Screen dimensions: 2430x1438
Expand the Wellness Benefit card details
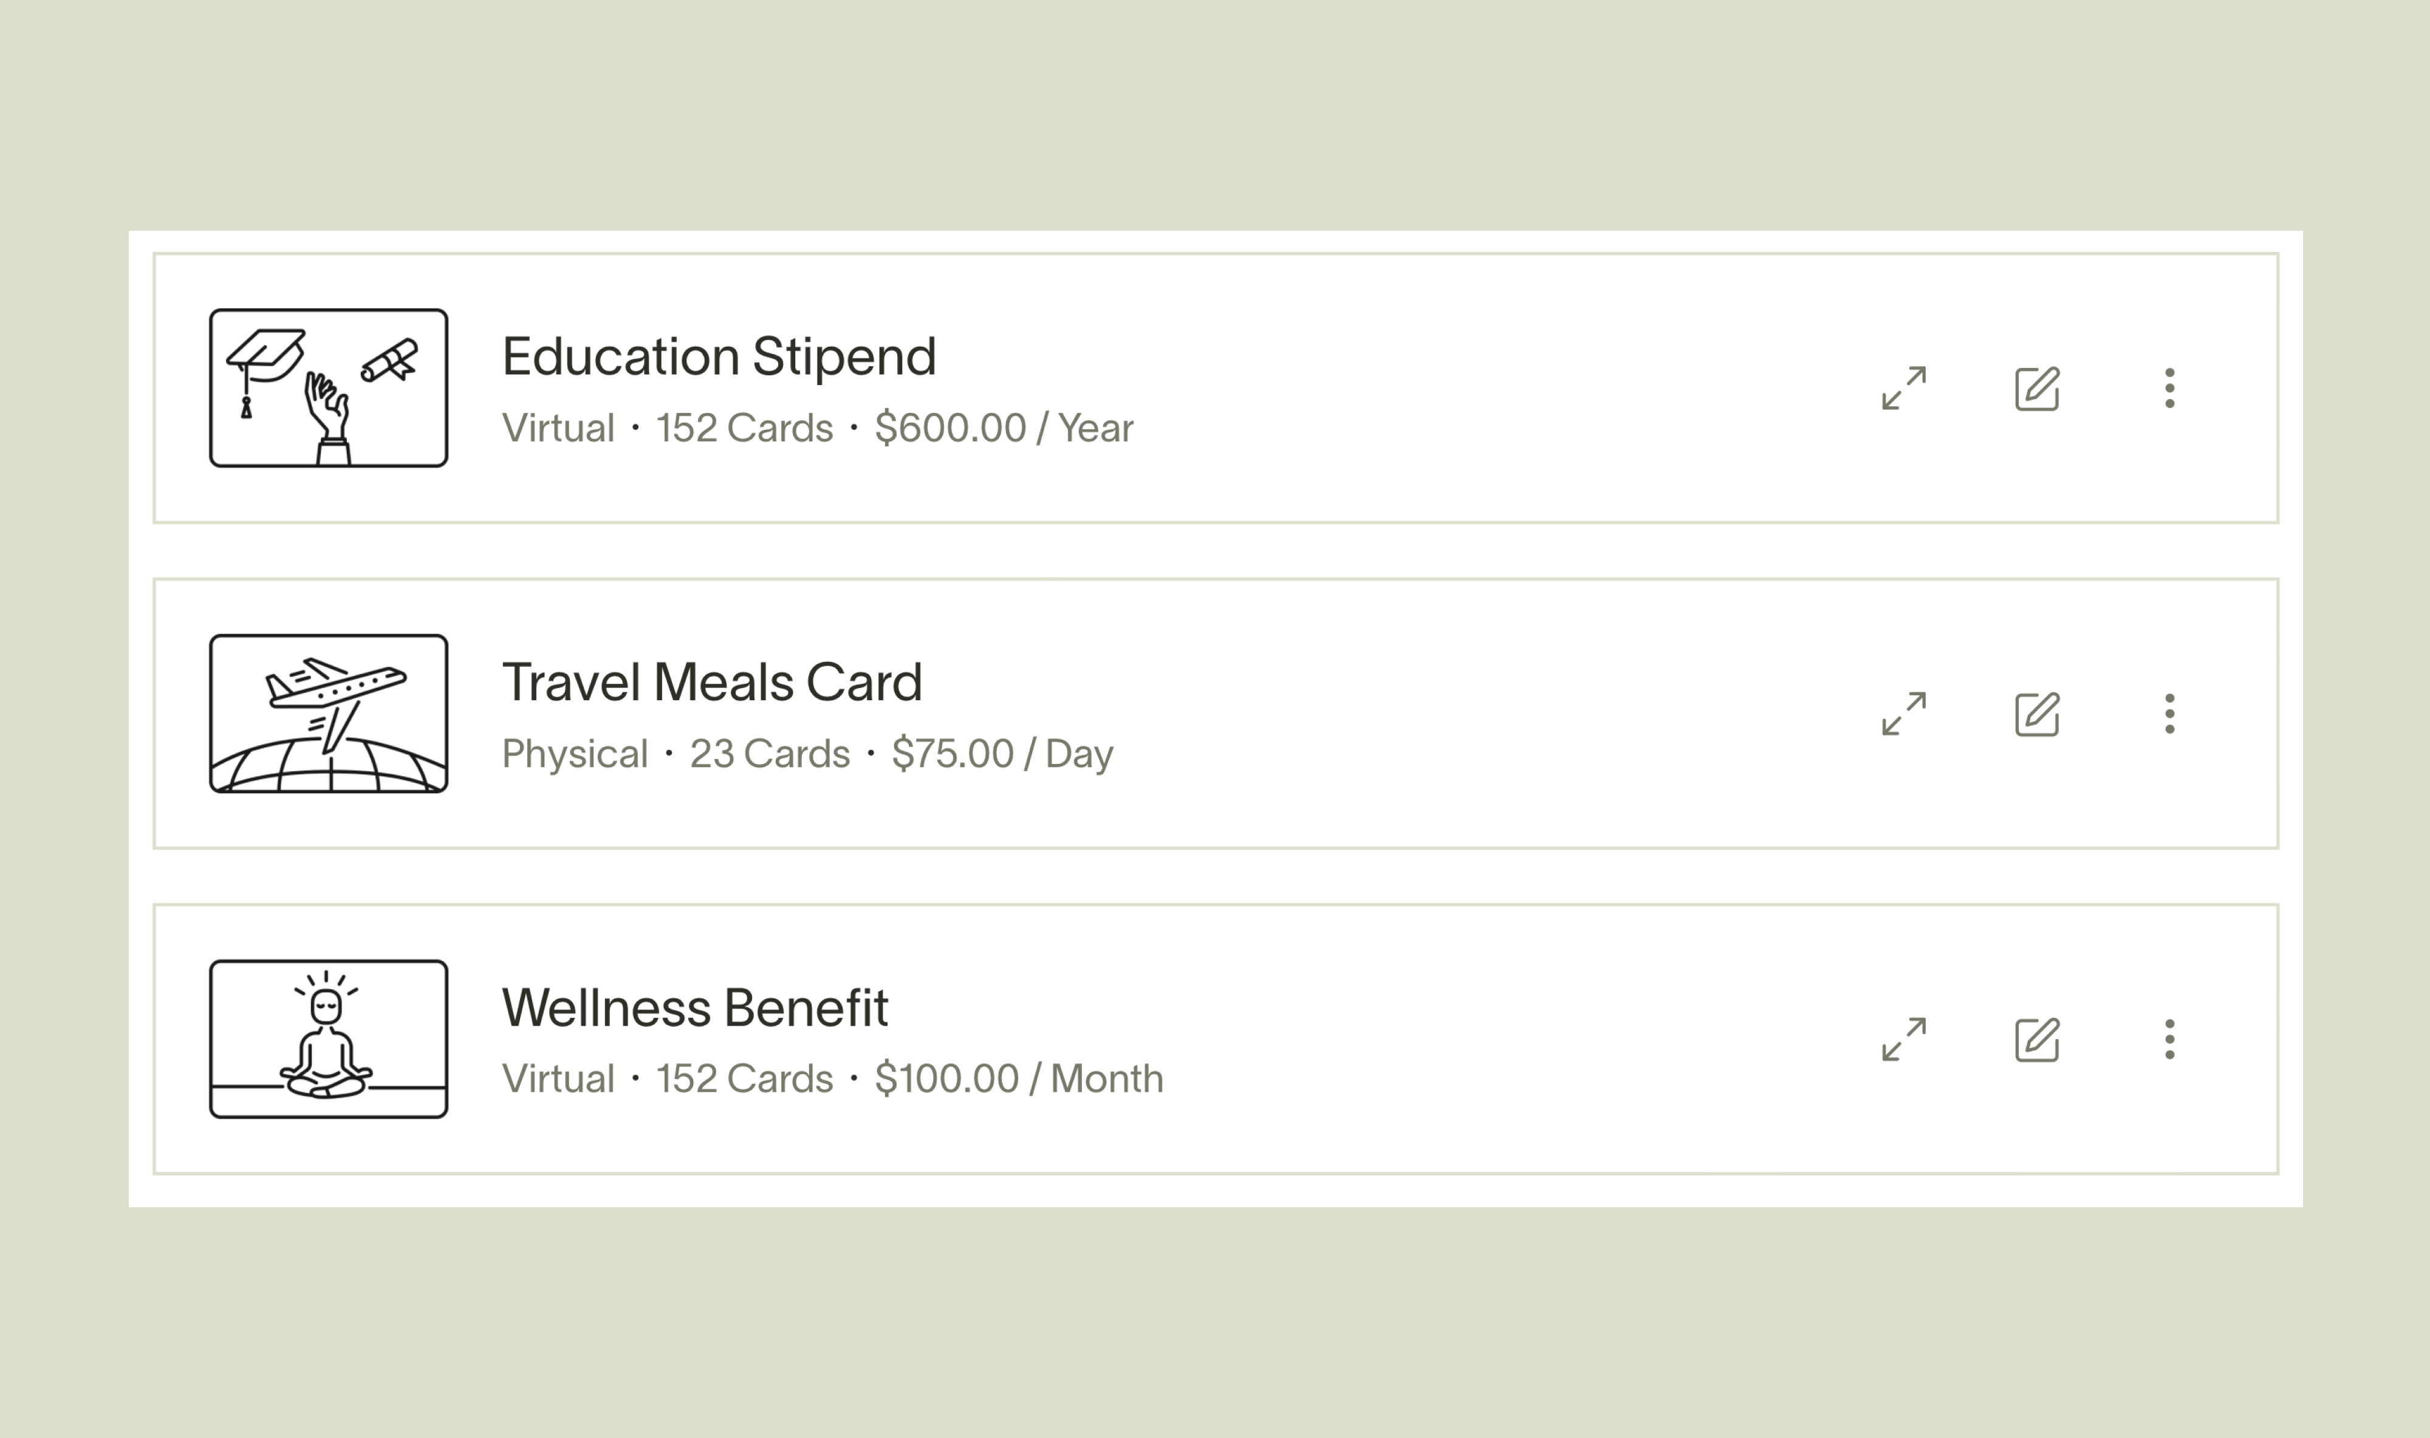click(x=1903, y=1039)
